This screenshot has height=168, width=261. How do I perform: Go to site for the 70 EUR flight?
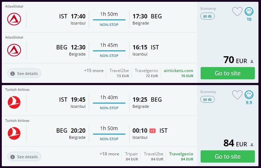click(x=227, y=73)
